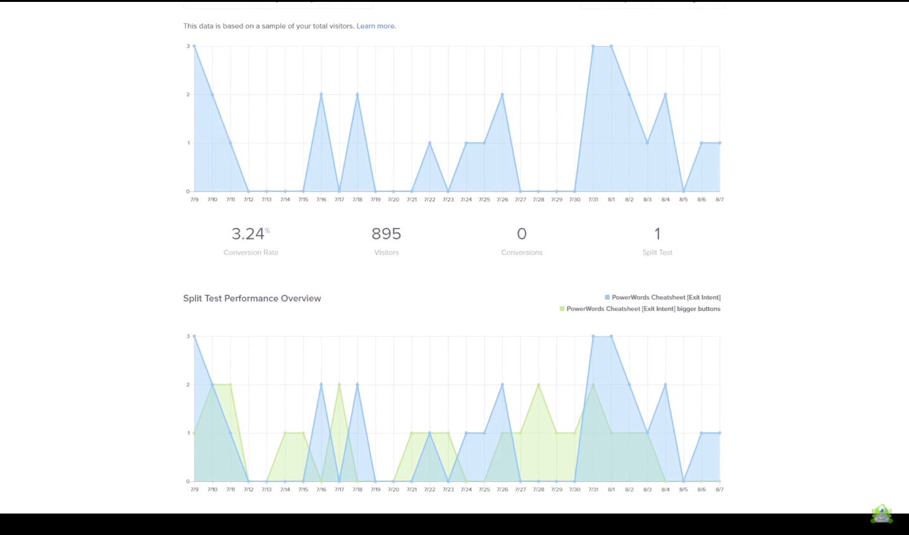Click blue legend swatch for PowerWords Cheatsheet
Screen dimensions: 909x535
click(x=607, y=298)
